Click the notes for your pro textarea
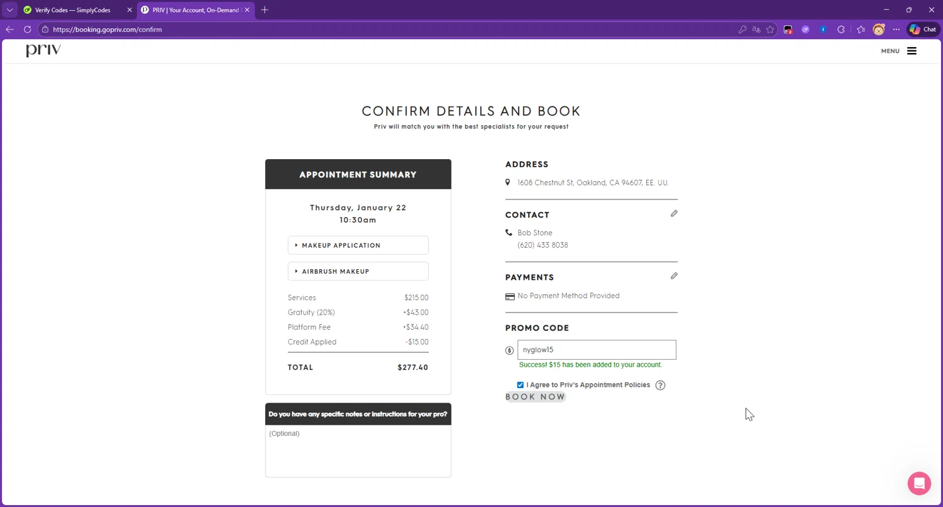This screenshot has height=507, width=943. click(358, 451)
